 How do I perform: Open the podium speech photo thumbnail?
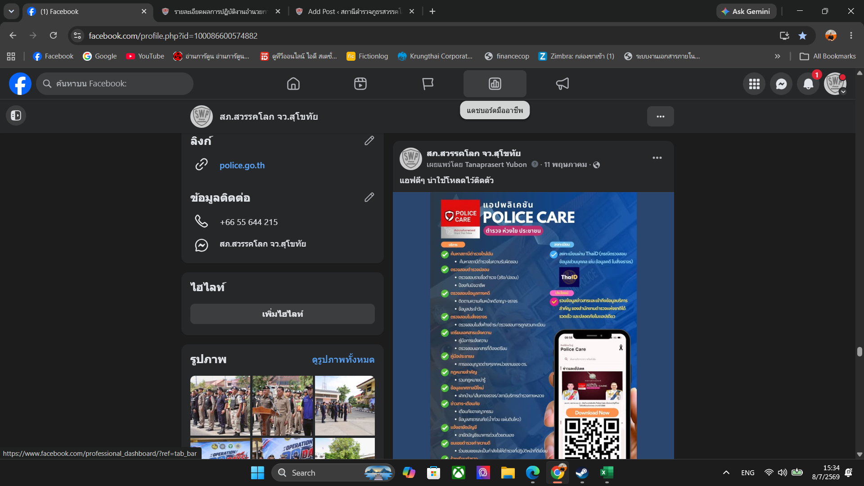(x=283, y=405)
